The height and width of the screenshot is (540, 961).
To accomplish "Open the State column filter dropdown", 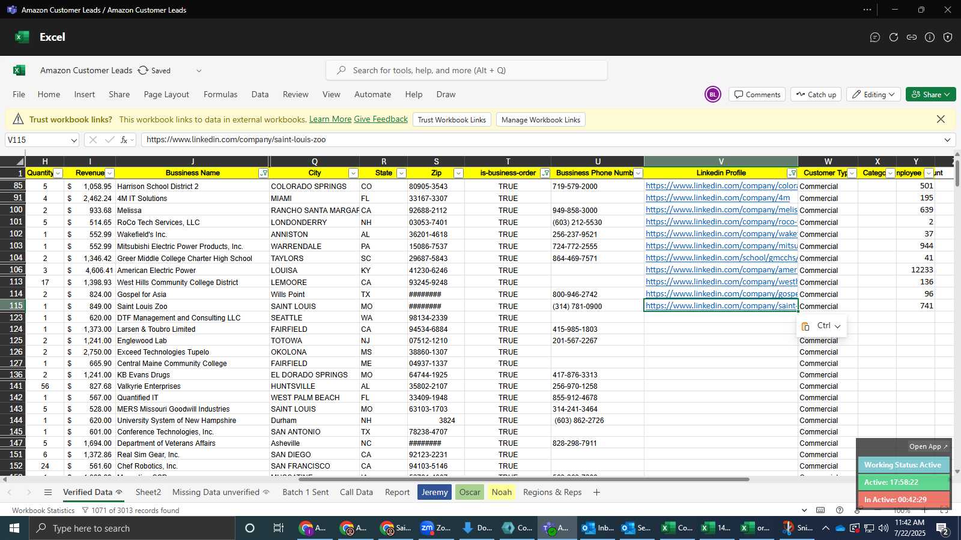I will tap(401, 173).
